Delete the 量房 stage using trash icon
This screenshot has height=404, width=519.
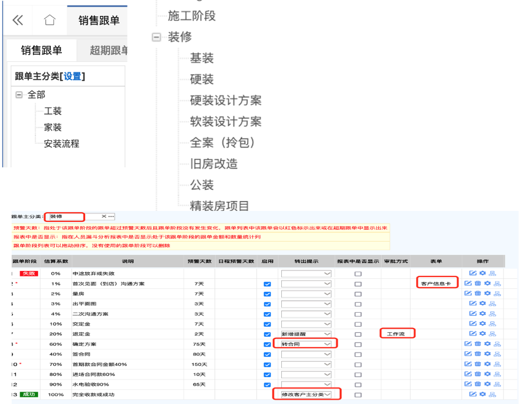(x=477, y=293)
